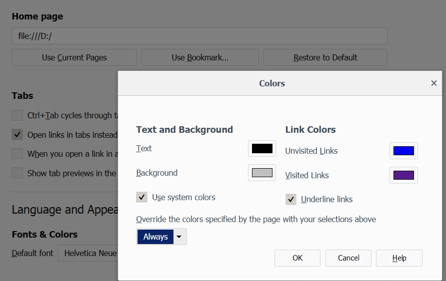Change the Visited Links color swatch
Image resolution: width=446 pixels, height=281 pixels.
point(403,175)
